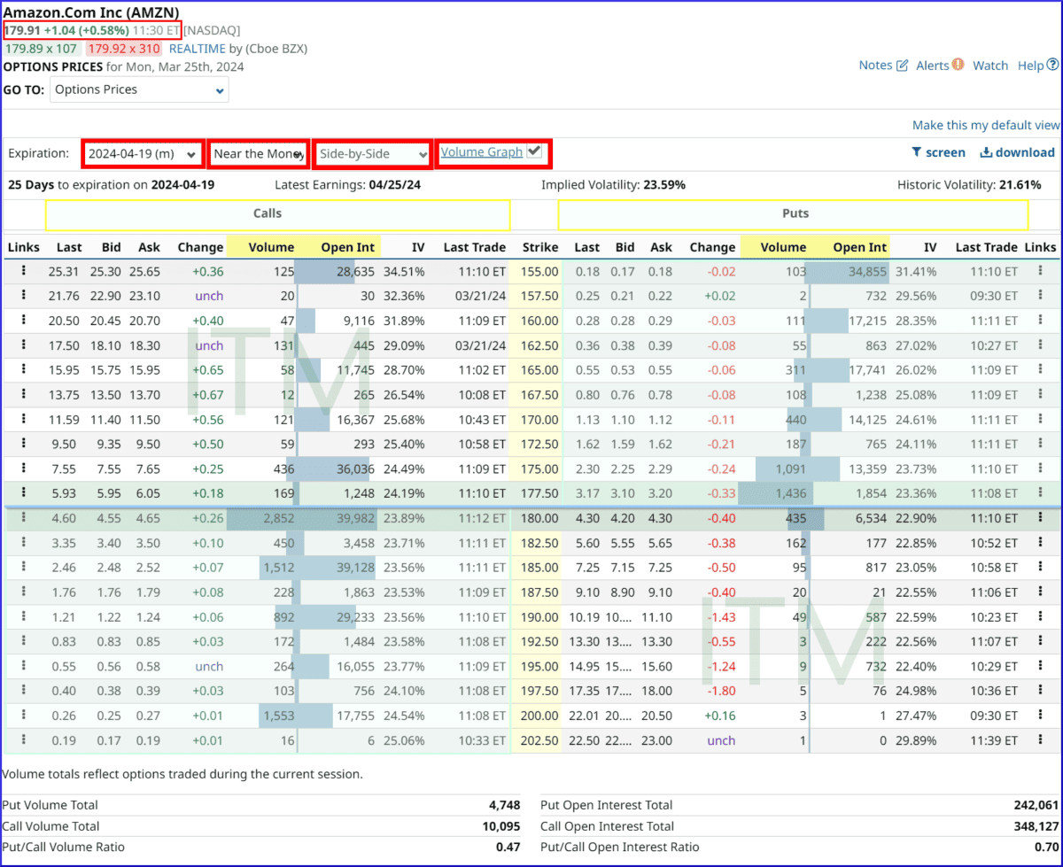Open the links menu for the 165.00 put row
Viewport: 1063px width, 867px height.
coord(1040,370)
